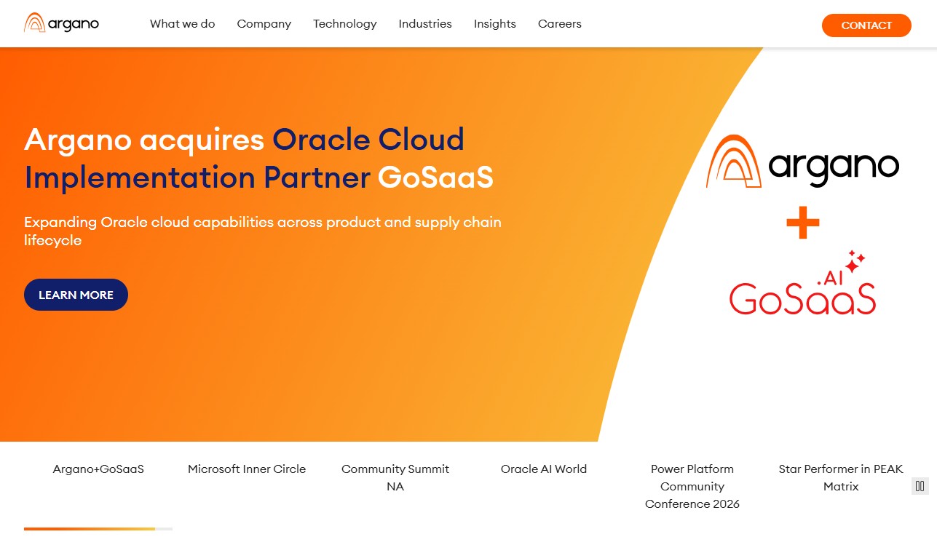This screenshot has height=553, width=937.
Task: Click the orange CONTACT button
Action: click(x=866, y=25)
